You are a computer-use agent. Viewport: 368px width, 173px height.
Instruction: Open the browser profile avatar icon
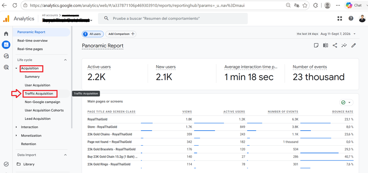click(x=327, y=5)
